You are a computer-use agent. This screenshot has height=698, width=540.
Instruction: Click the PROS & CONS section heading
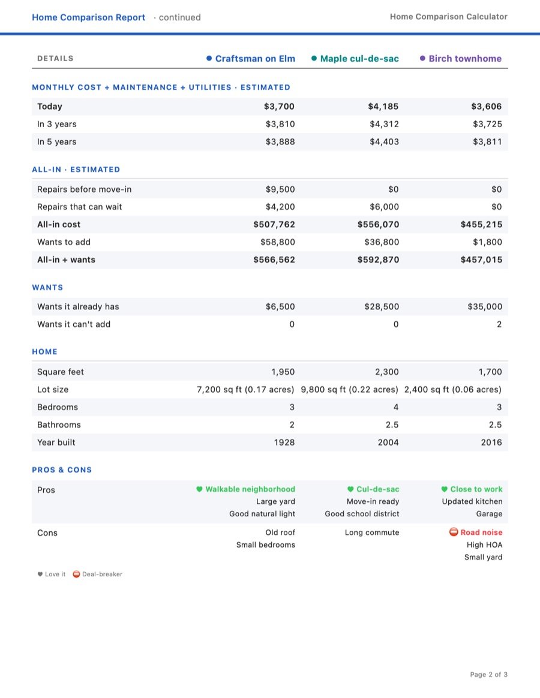(x=61, y=470)
